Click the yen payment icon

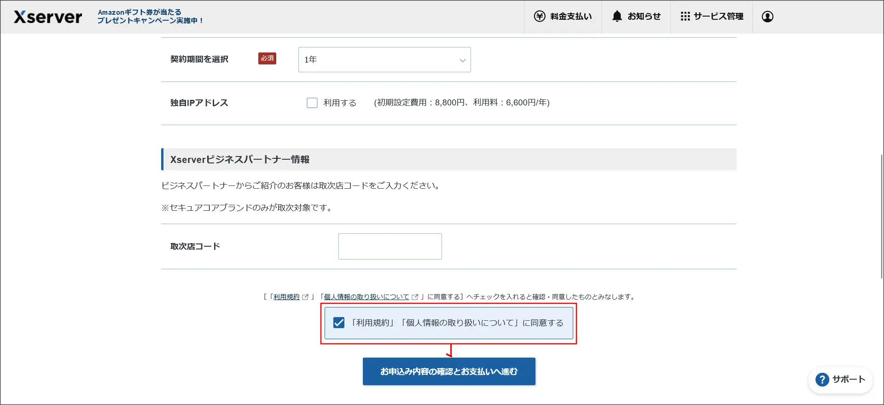point(539,17)
